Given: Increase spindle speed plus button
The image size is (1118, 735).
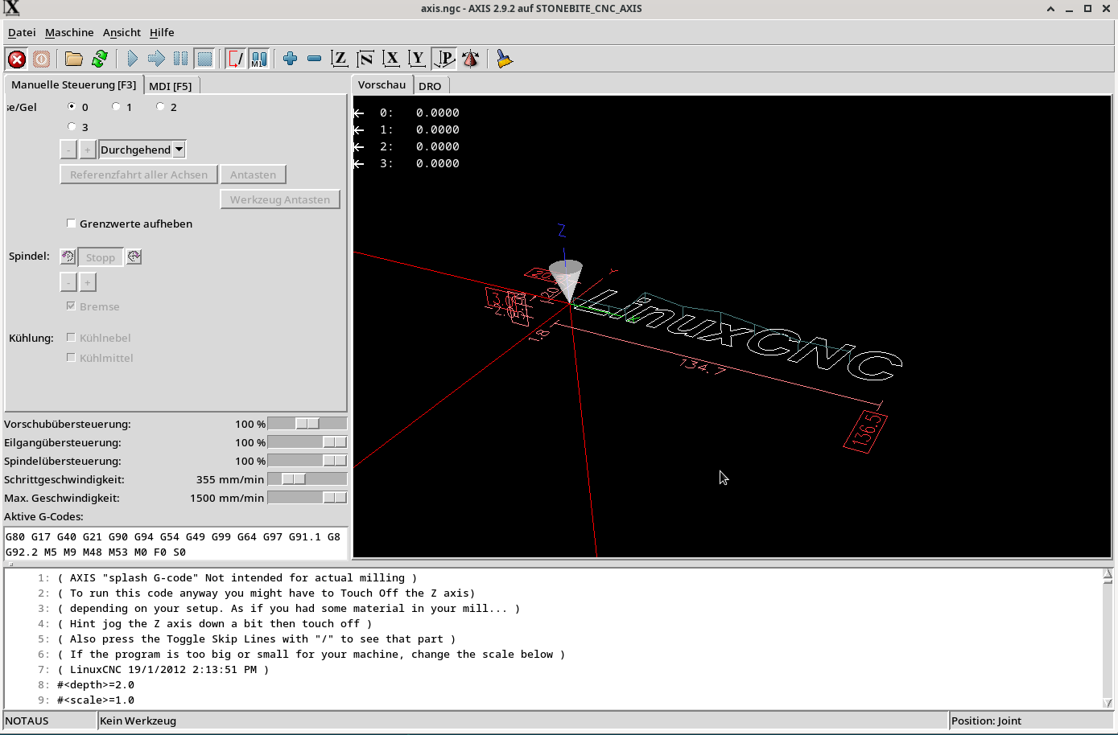Looking at the screenshot, I should coord(88,282).
